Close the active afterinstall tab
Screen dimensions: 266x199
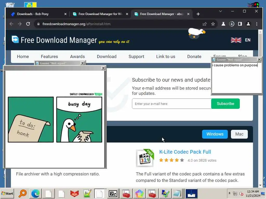pos(188,14)
